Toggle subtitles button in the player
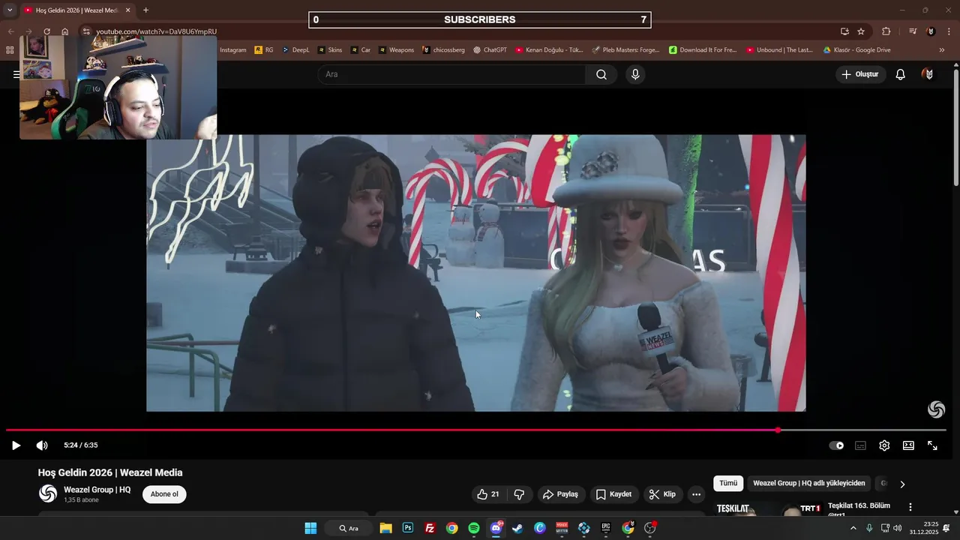 [860, 445]
